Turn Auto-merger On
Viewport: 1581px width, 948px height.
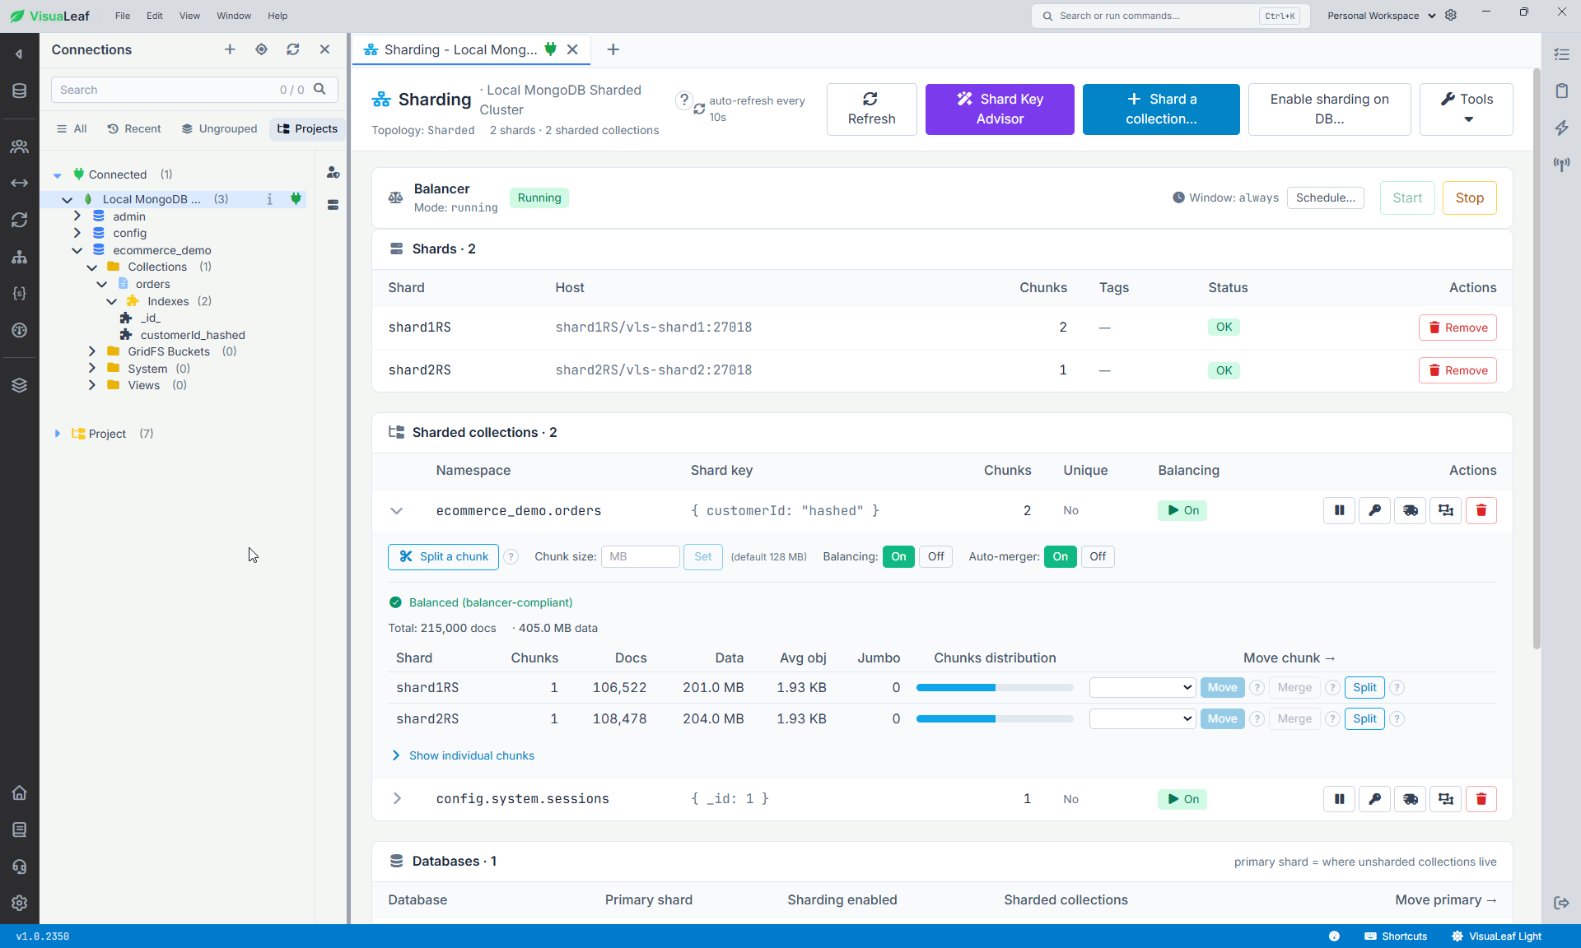point(1060,556)
